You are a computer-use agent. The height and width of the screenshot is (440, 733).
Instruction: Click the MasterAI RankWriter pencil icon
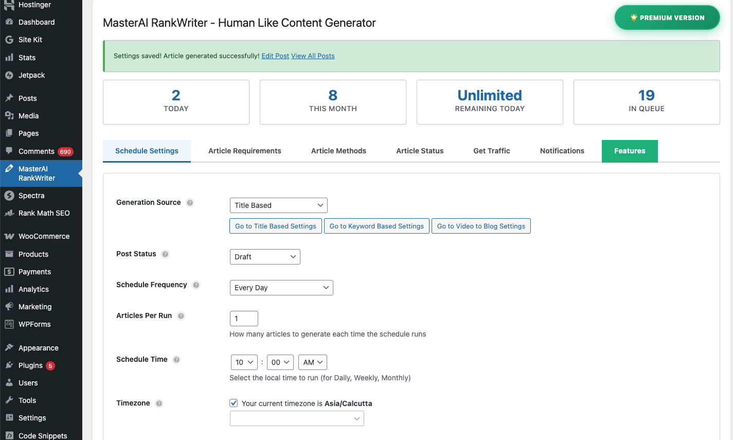[x=9, y=169]
